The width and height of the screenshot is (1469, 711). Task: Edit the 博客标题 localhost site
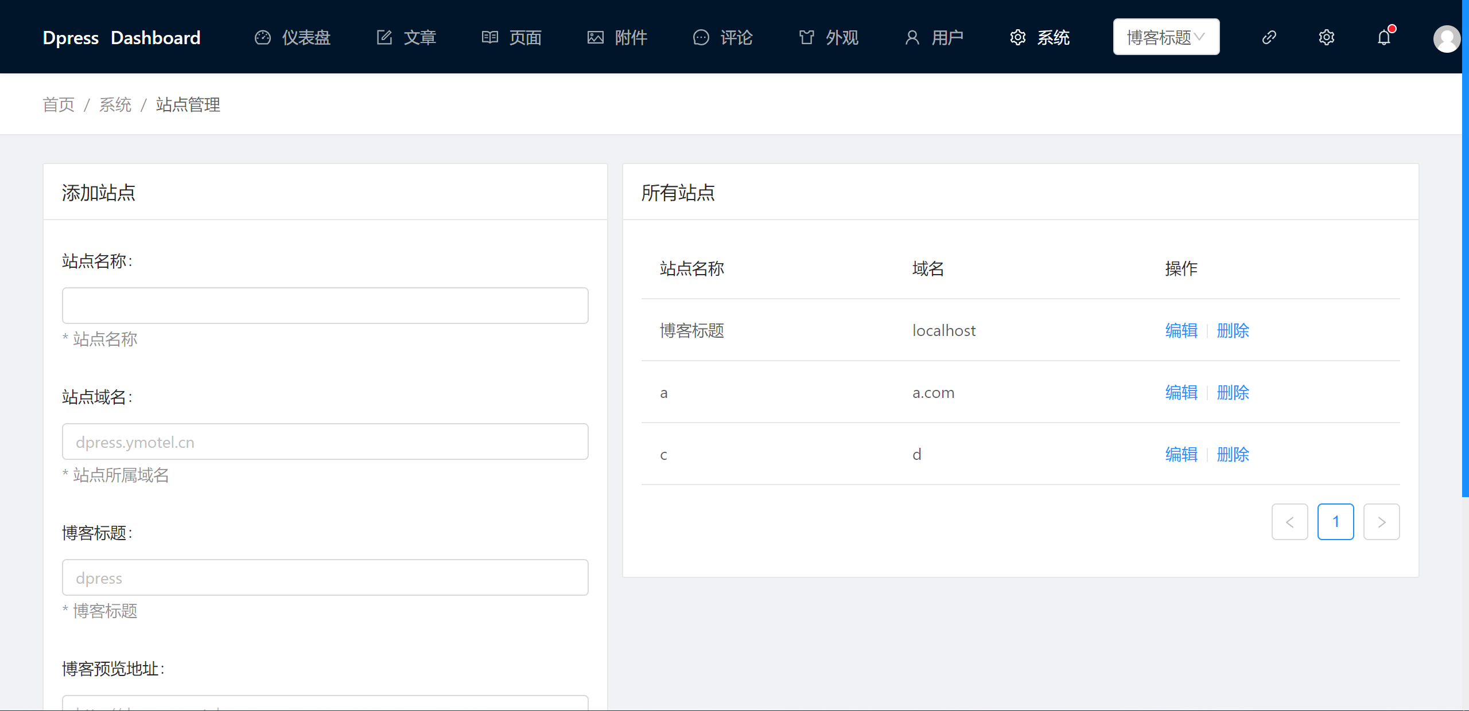1181,330
